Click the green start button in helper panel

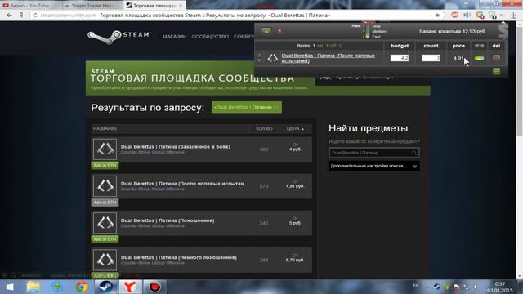point(266,31)
